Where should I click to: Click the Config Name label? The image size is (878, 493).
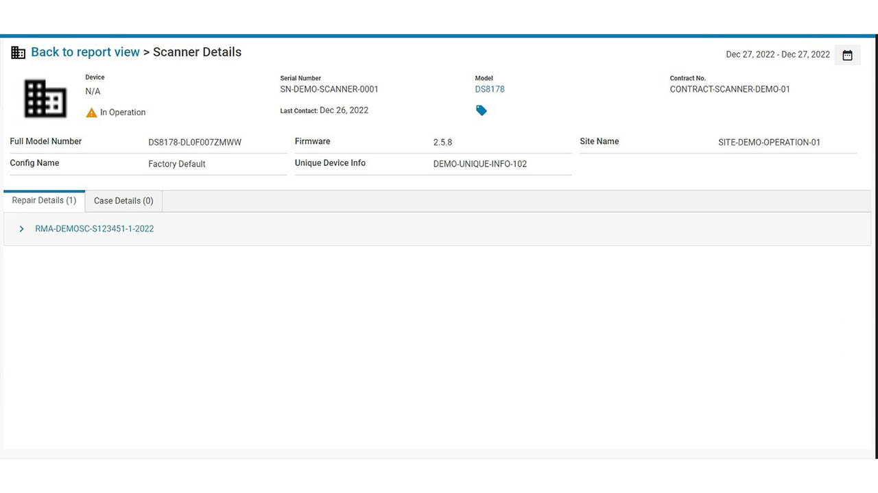click(34, 163)
